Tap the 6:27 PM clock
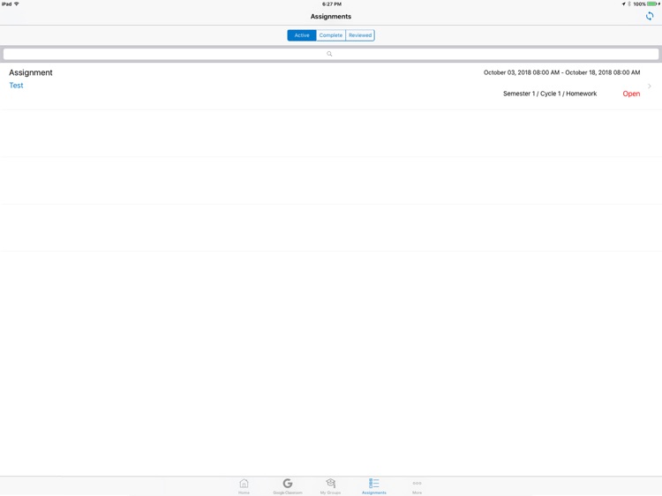Viewport: 662px width, 496px height. 332,4
